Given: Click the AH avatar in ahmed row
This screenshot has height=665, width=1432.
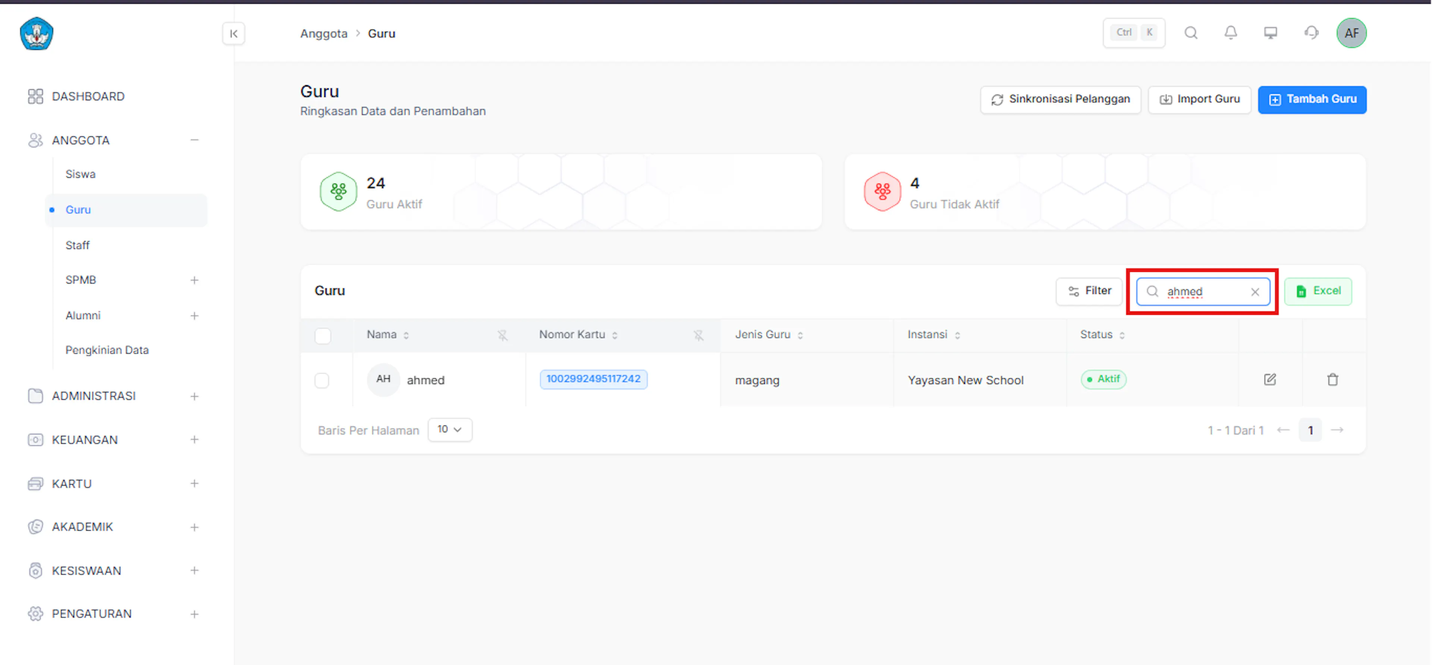Looking at the screenshot, I should (383, 380).
